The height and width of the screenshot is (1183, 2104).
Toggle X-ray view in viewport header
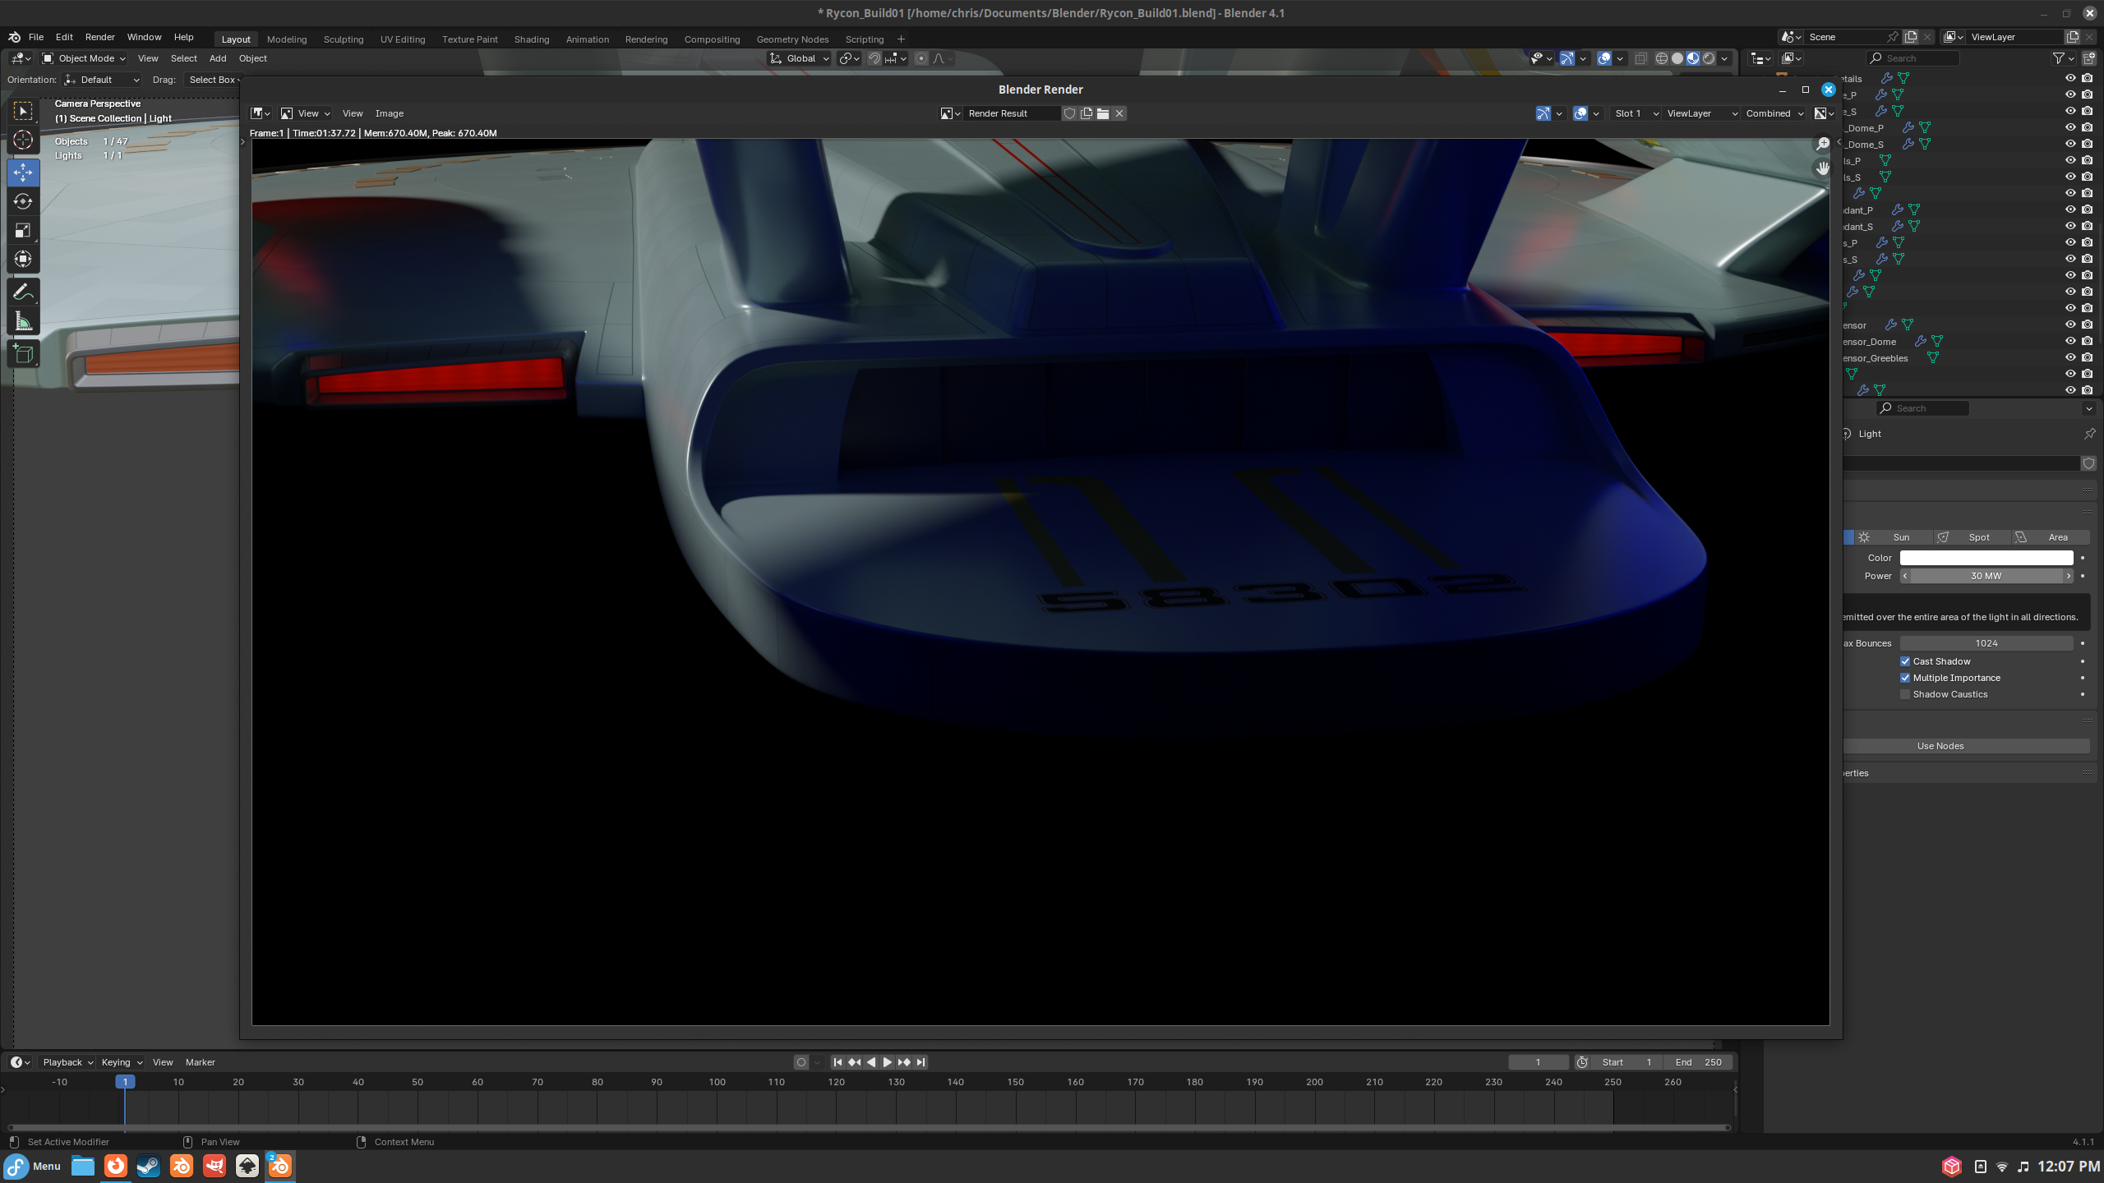pos(1640,58)
